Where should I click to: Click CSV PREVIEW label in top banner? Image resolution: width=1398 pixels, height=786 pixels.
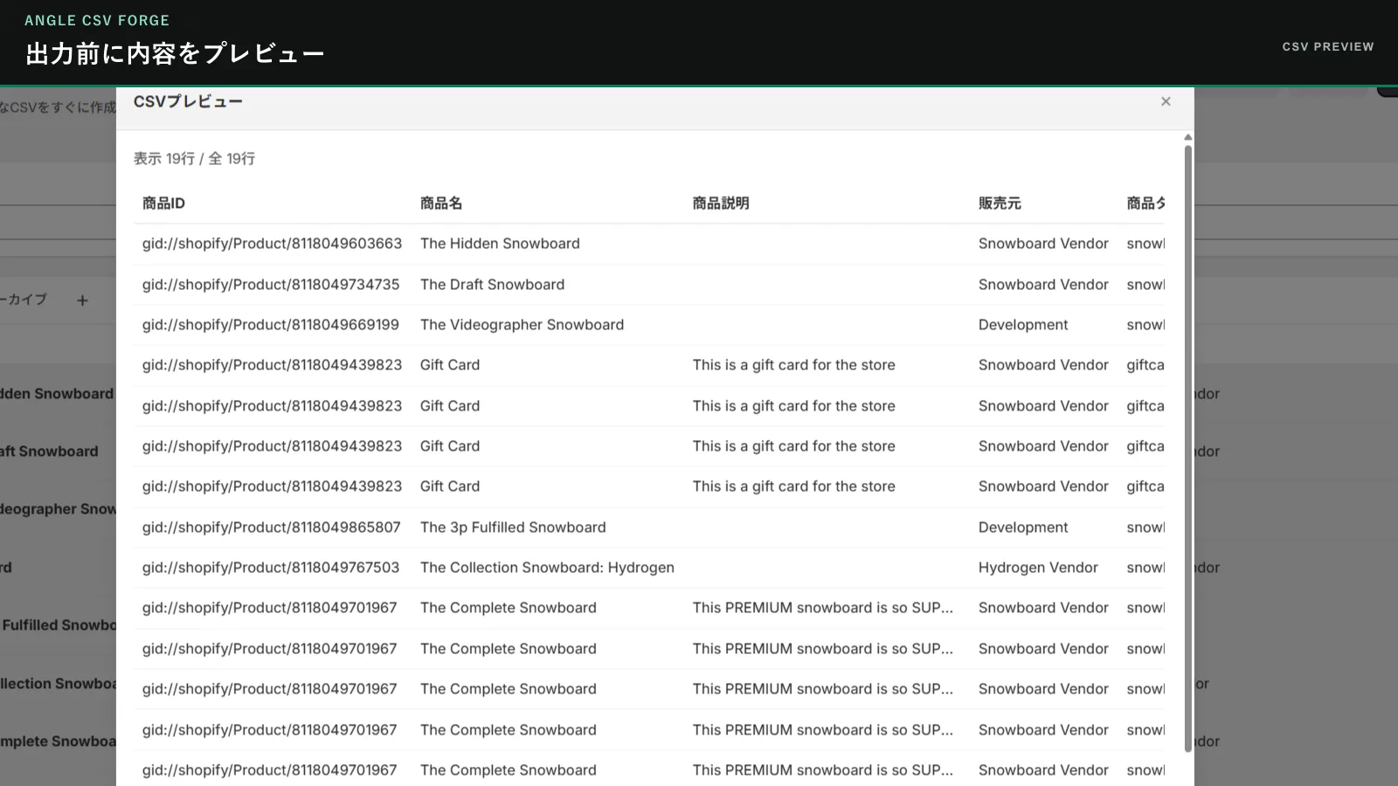(1328, 46)
